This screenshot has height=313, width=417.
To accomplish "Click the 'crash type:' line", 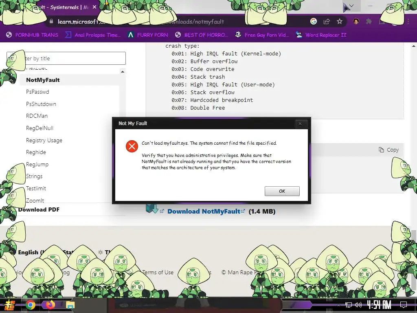I will 182,46.
